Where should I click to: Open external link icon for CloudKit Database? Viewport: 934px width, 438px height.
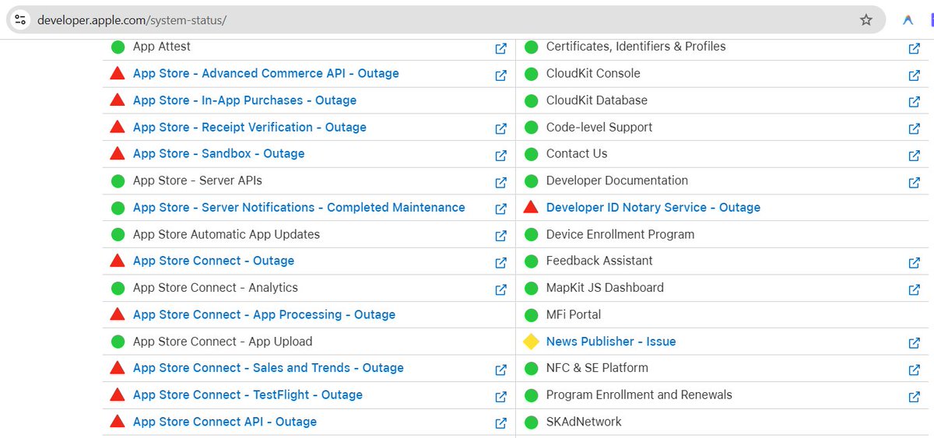tap(915, 102)
